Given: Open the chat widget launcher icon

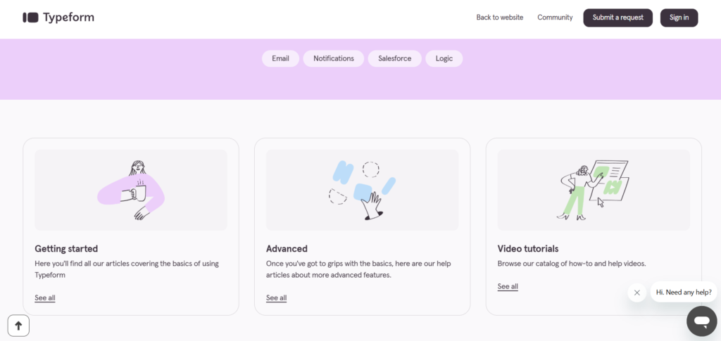Looking at the screenshot, I should 702,321.
